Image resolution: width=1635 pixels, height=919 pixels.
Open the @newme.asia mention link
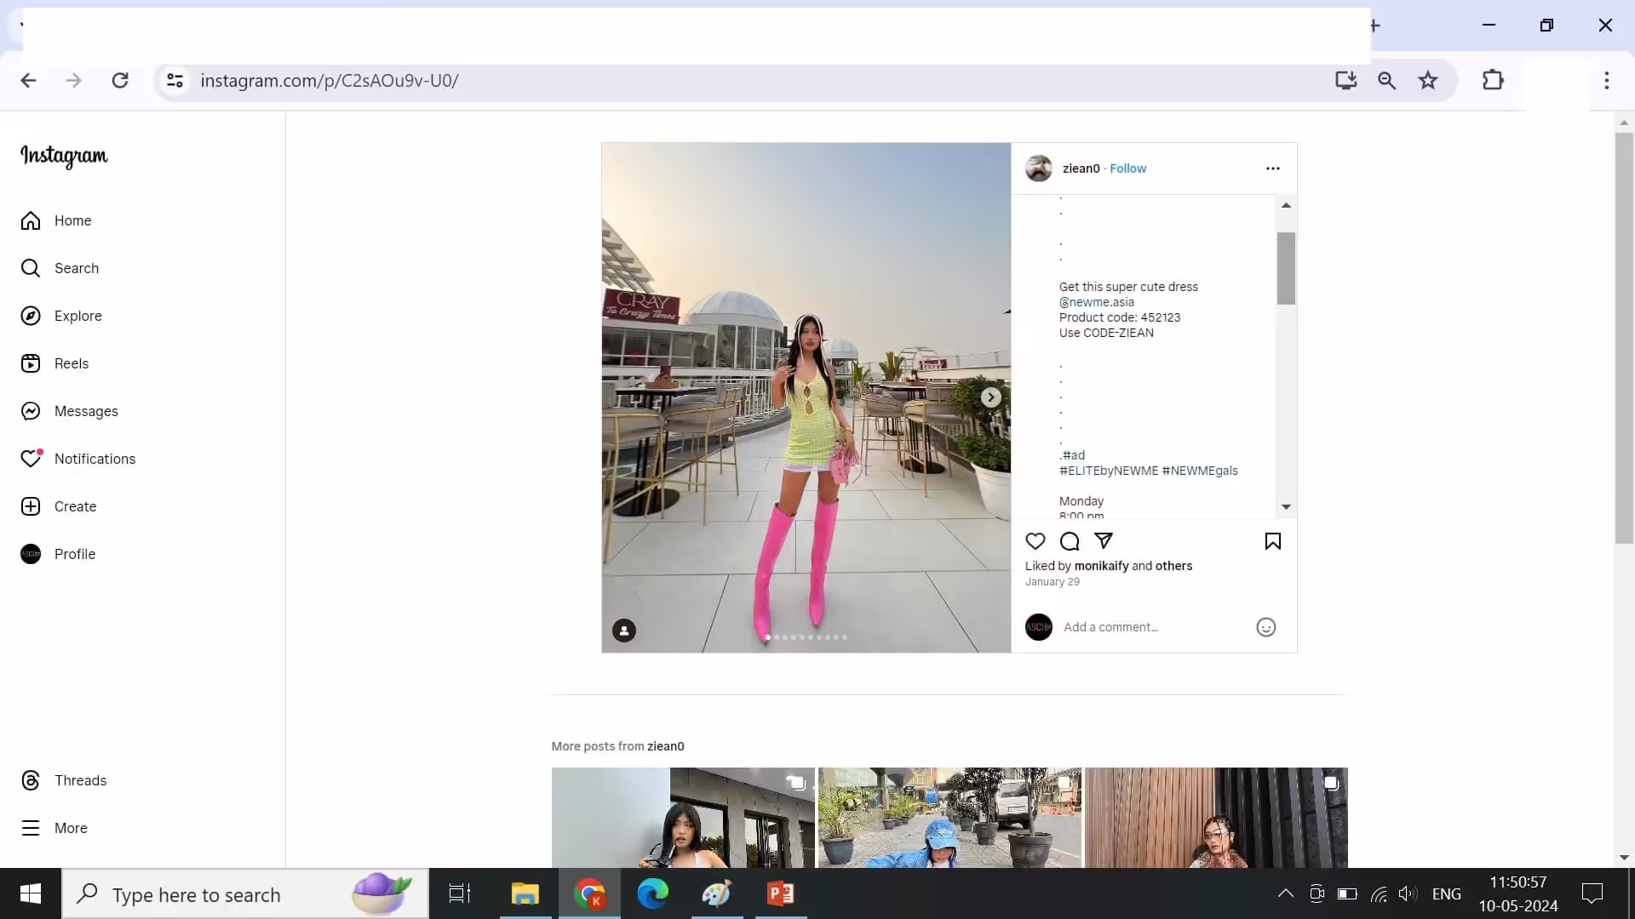(1096, 302)
